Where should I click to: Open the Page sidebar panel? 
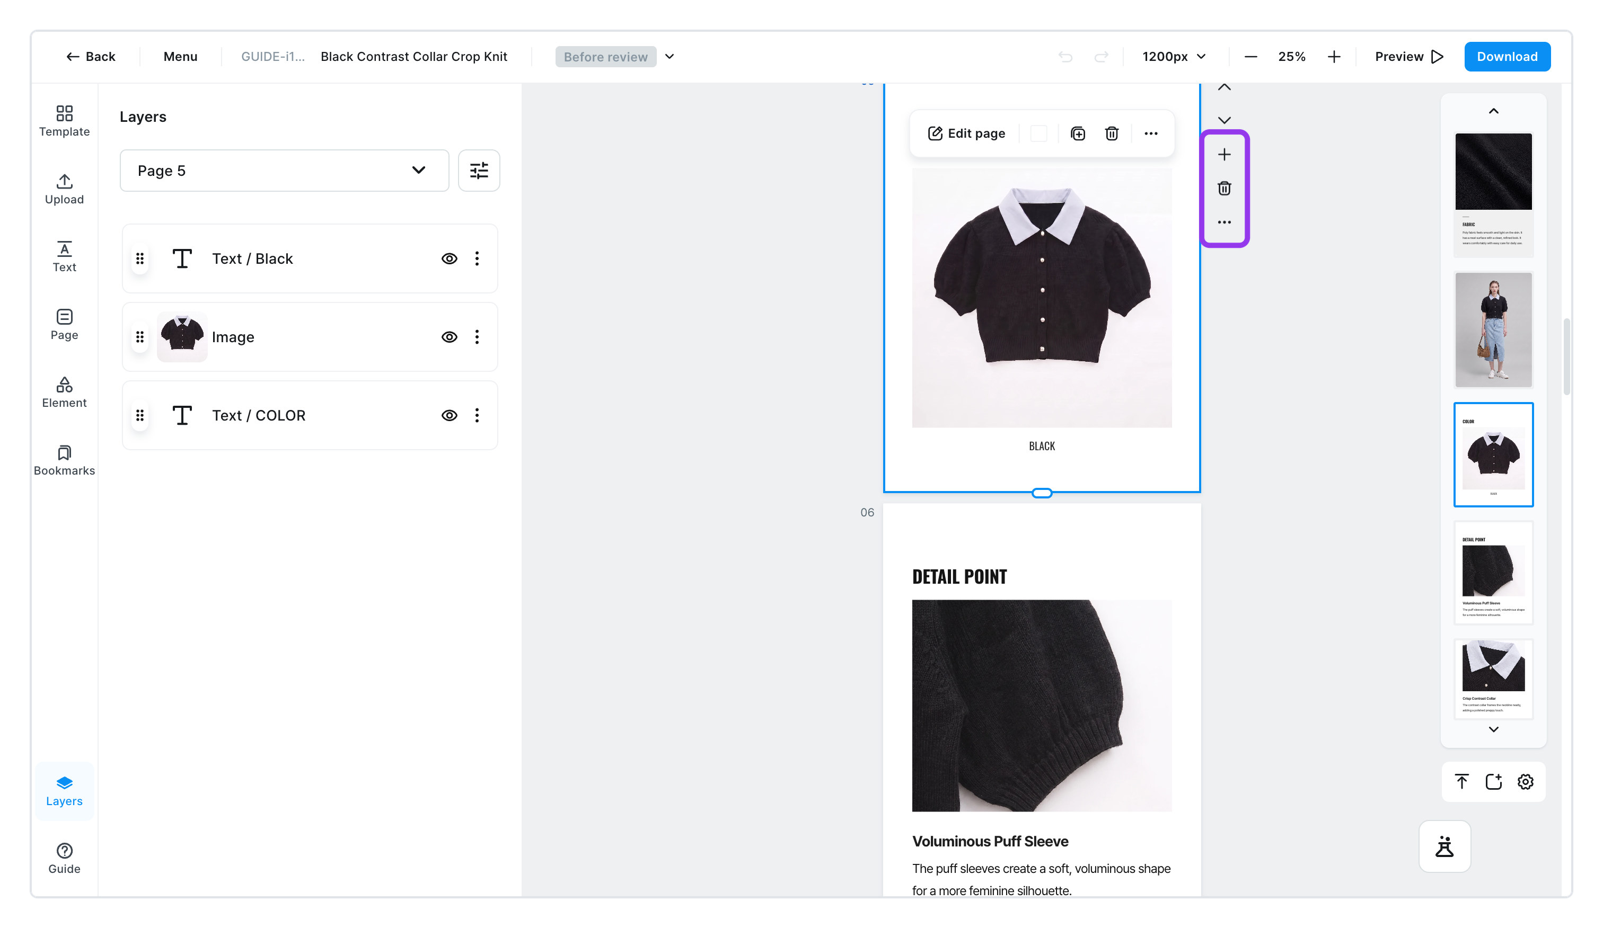[x=64, y=325]
